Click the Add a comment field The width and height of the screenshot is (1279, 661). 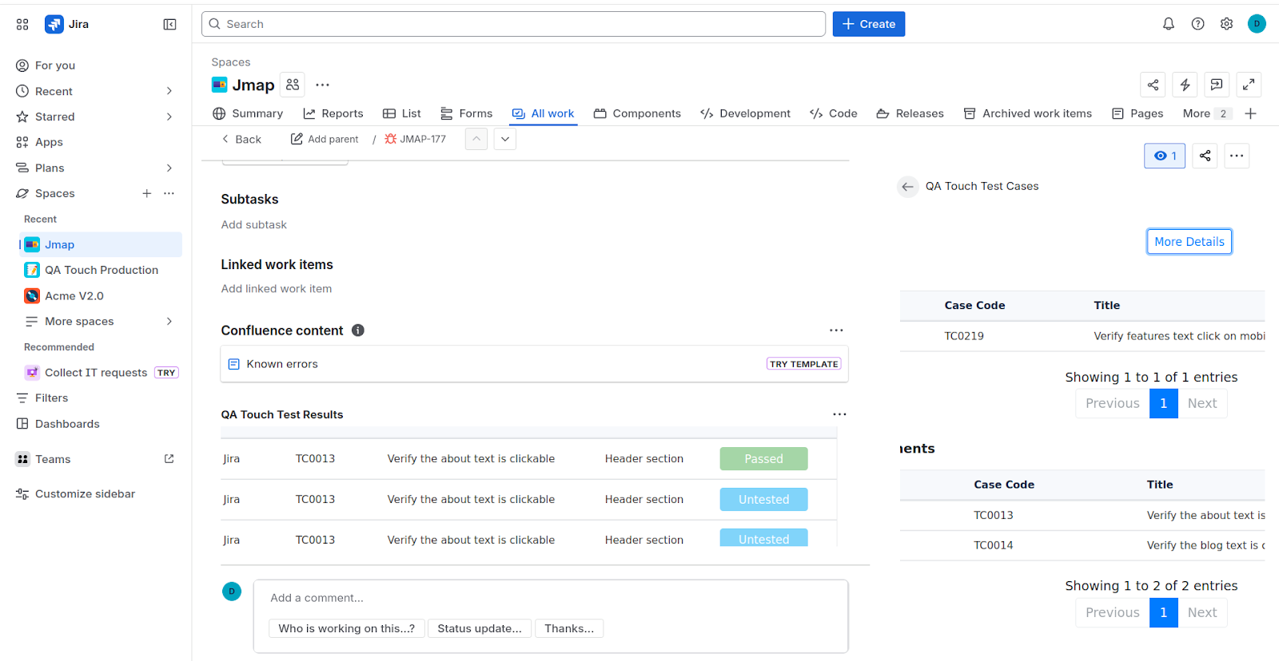551,598
